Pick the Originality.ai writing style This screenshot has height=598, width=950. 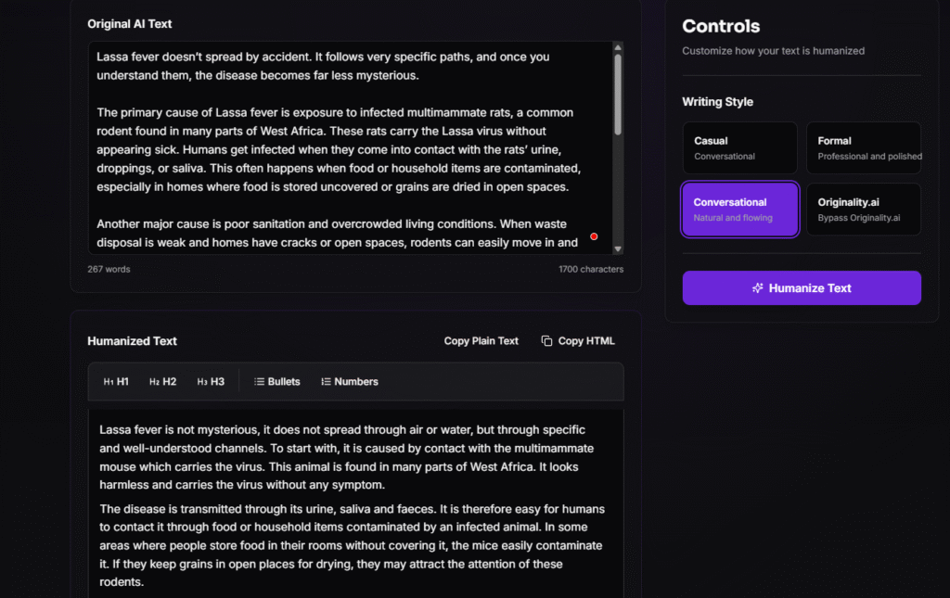tap(863, 209)
